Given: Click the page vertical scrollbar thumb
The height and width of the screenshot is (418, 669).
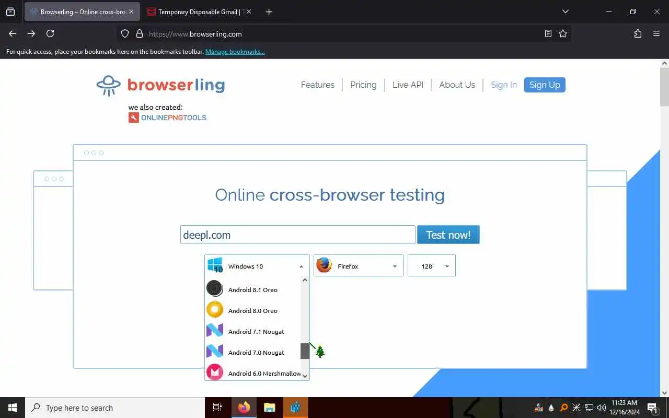Looking at the screenshot, I should tap(664, 87).
